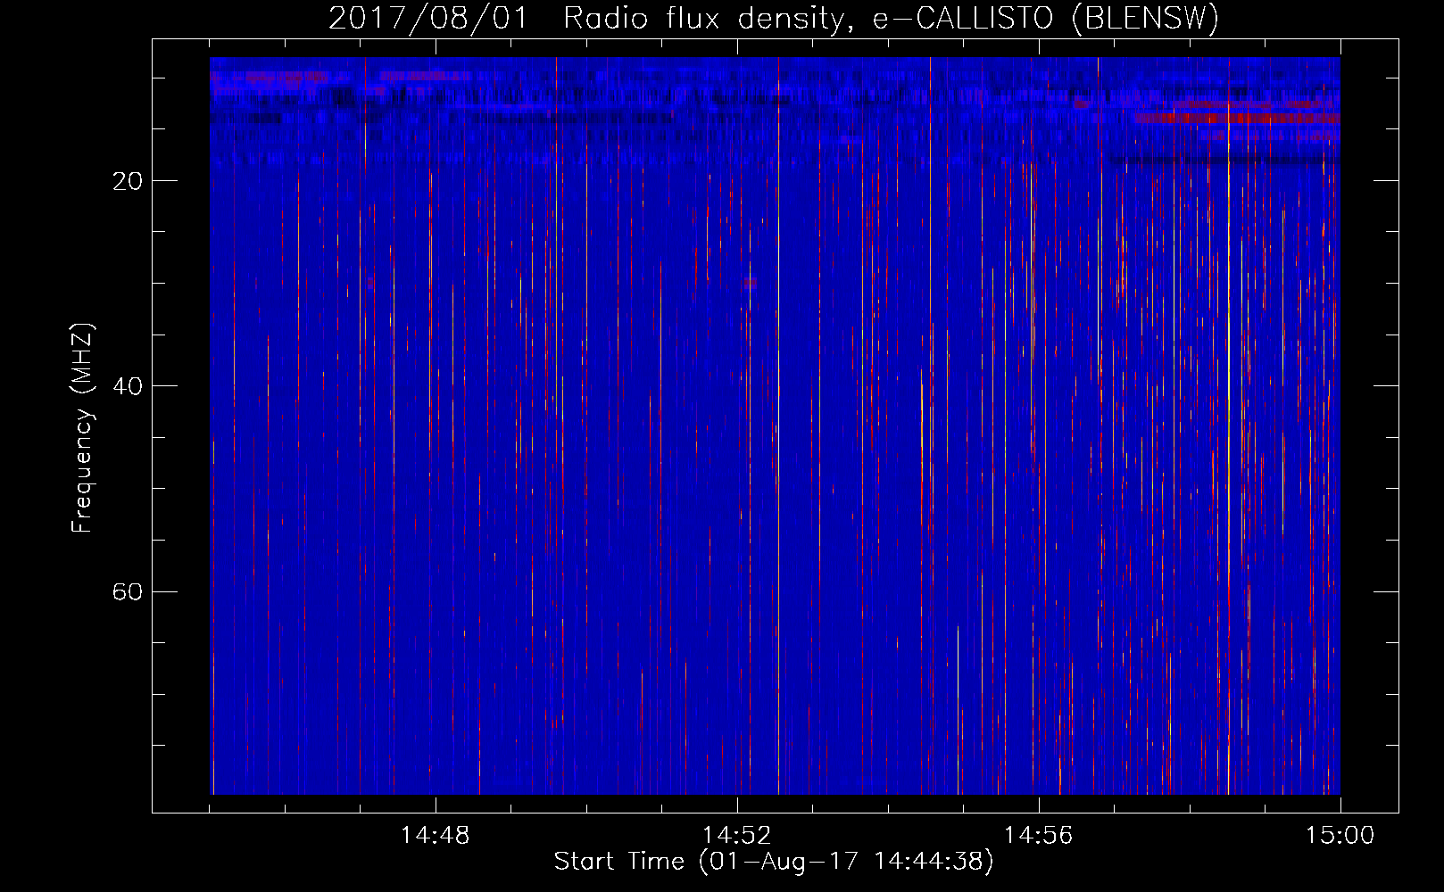
Task: Click the 15:00 time tick label
Action: 1340,836
